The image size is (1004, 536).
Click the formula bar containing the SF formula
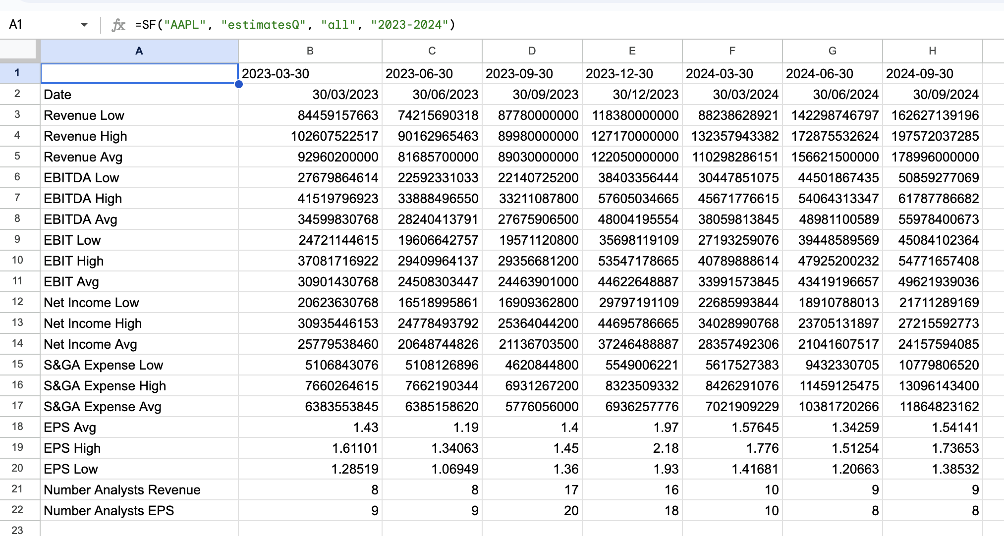(x=565, y=25)
